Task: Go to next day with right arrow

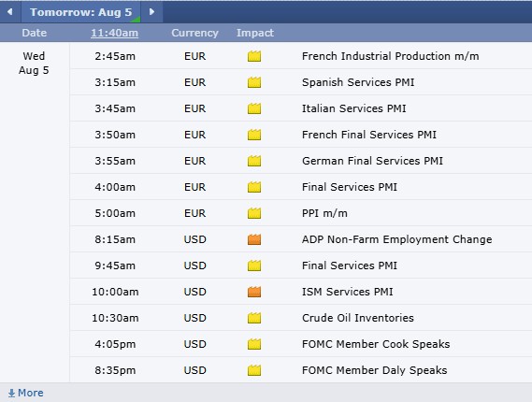Action: [x=151, y=12]
